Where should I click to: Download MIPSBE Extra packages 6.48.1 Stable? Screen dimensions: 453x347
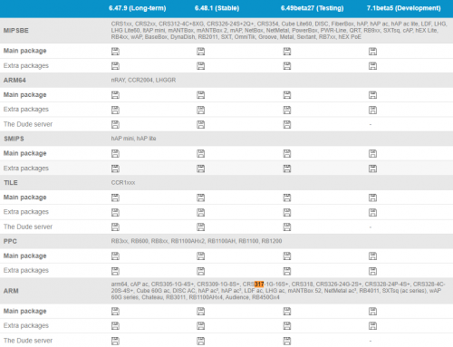(x=201, y=66)
